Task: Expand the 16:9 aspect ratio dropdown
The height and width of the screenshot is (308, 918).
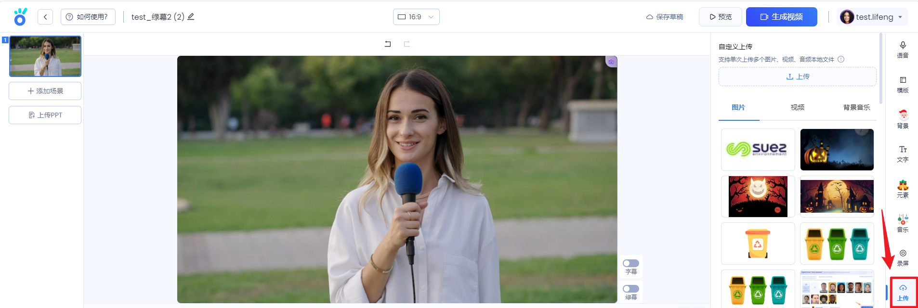Action: coord(416,17)
